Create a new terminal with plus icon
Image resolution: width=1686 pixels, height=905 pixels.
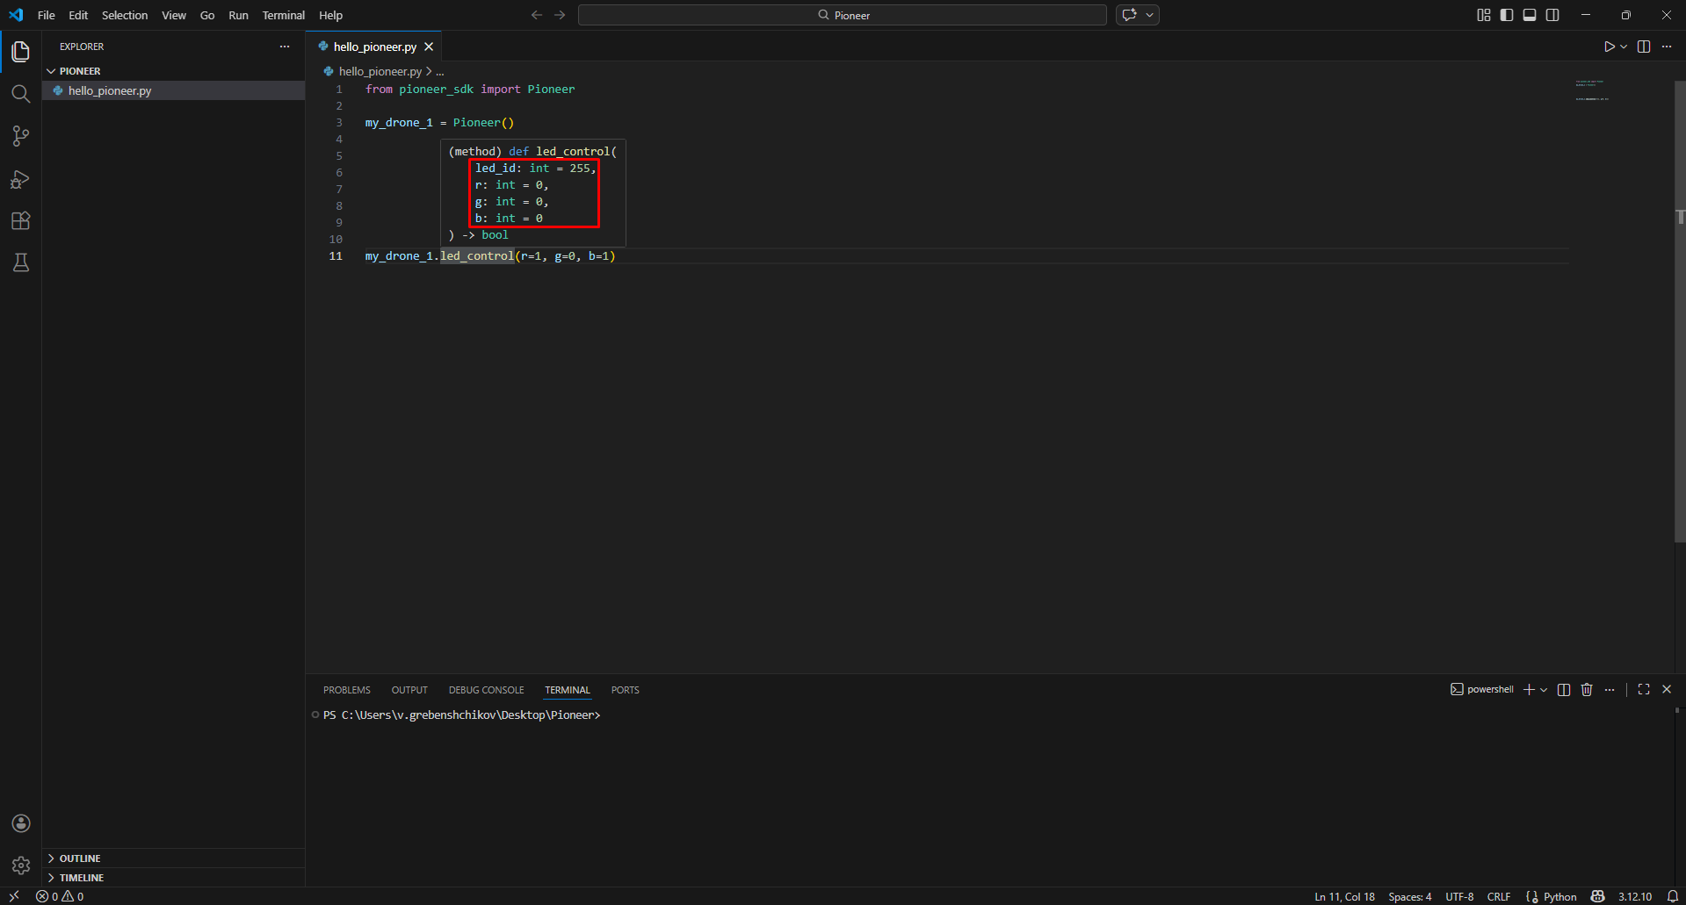(1529, 690)
